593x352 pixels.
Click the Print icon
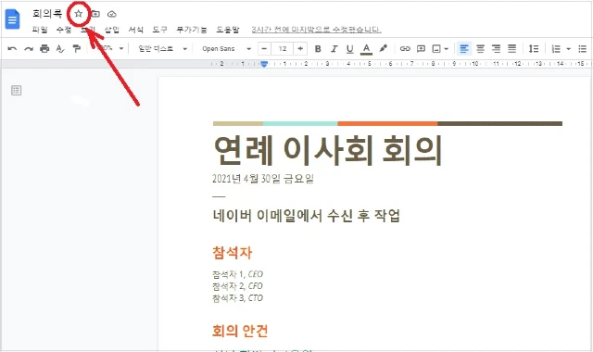coord(44,49)
